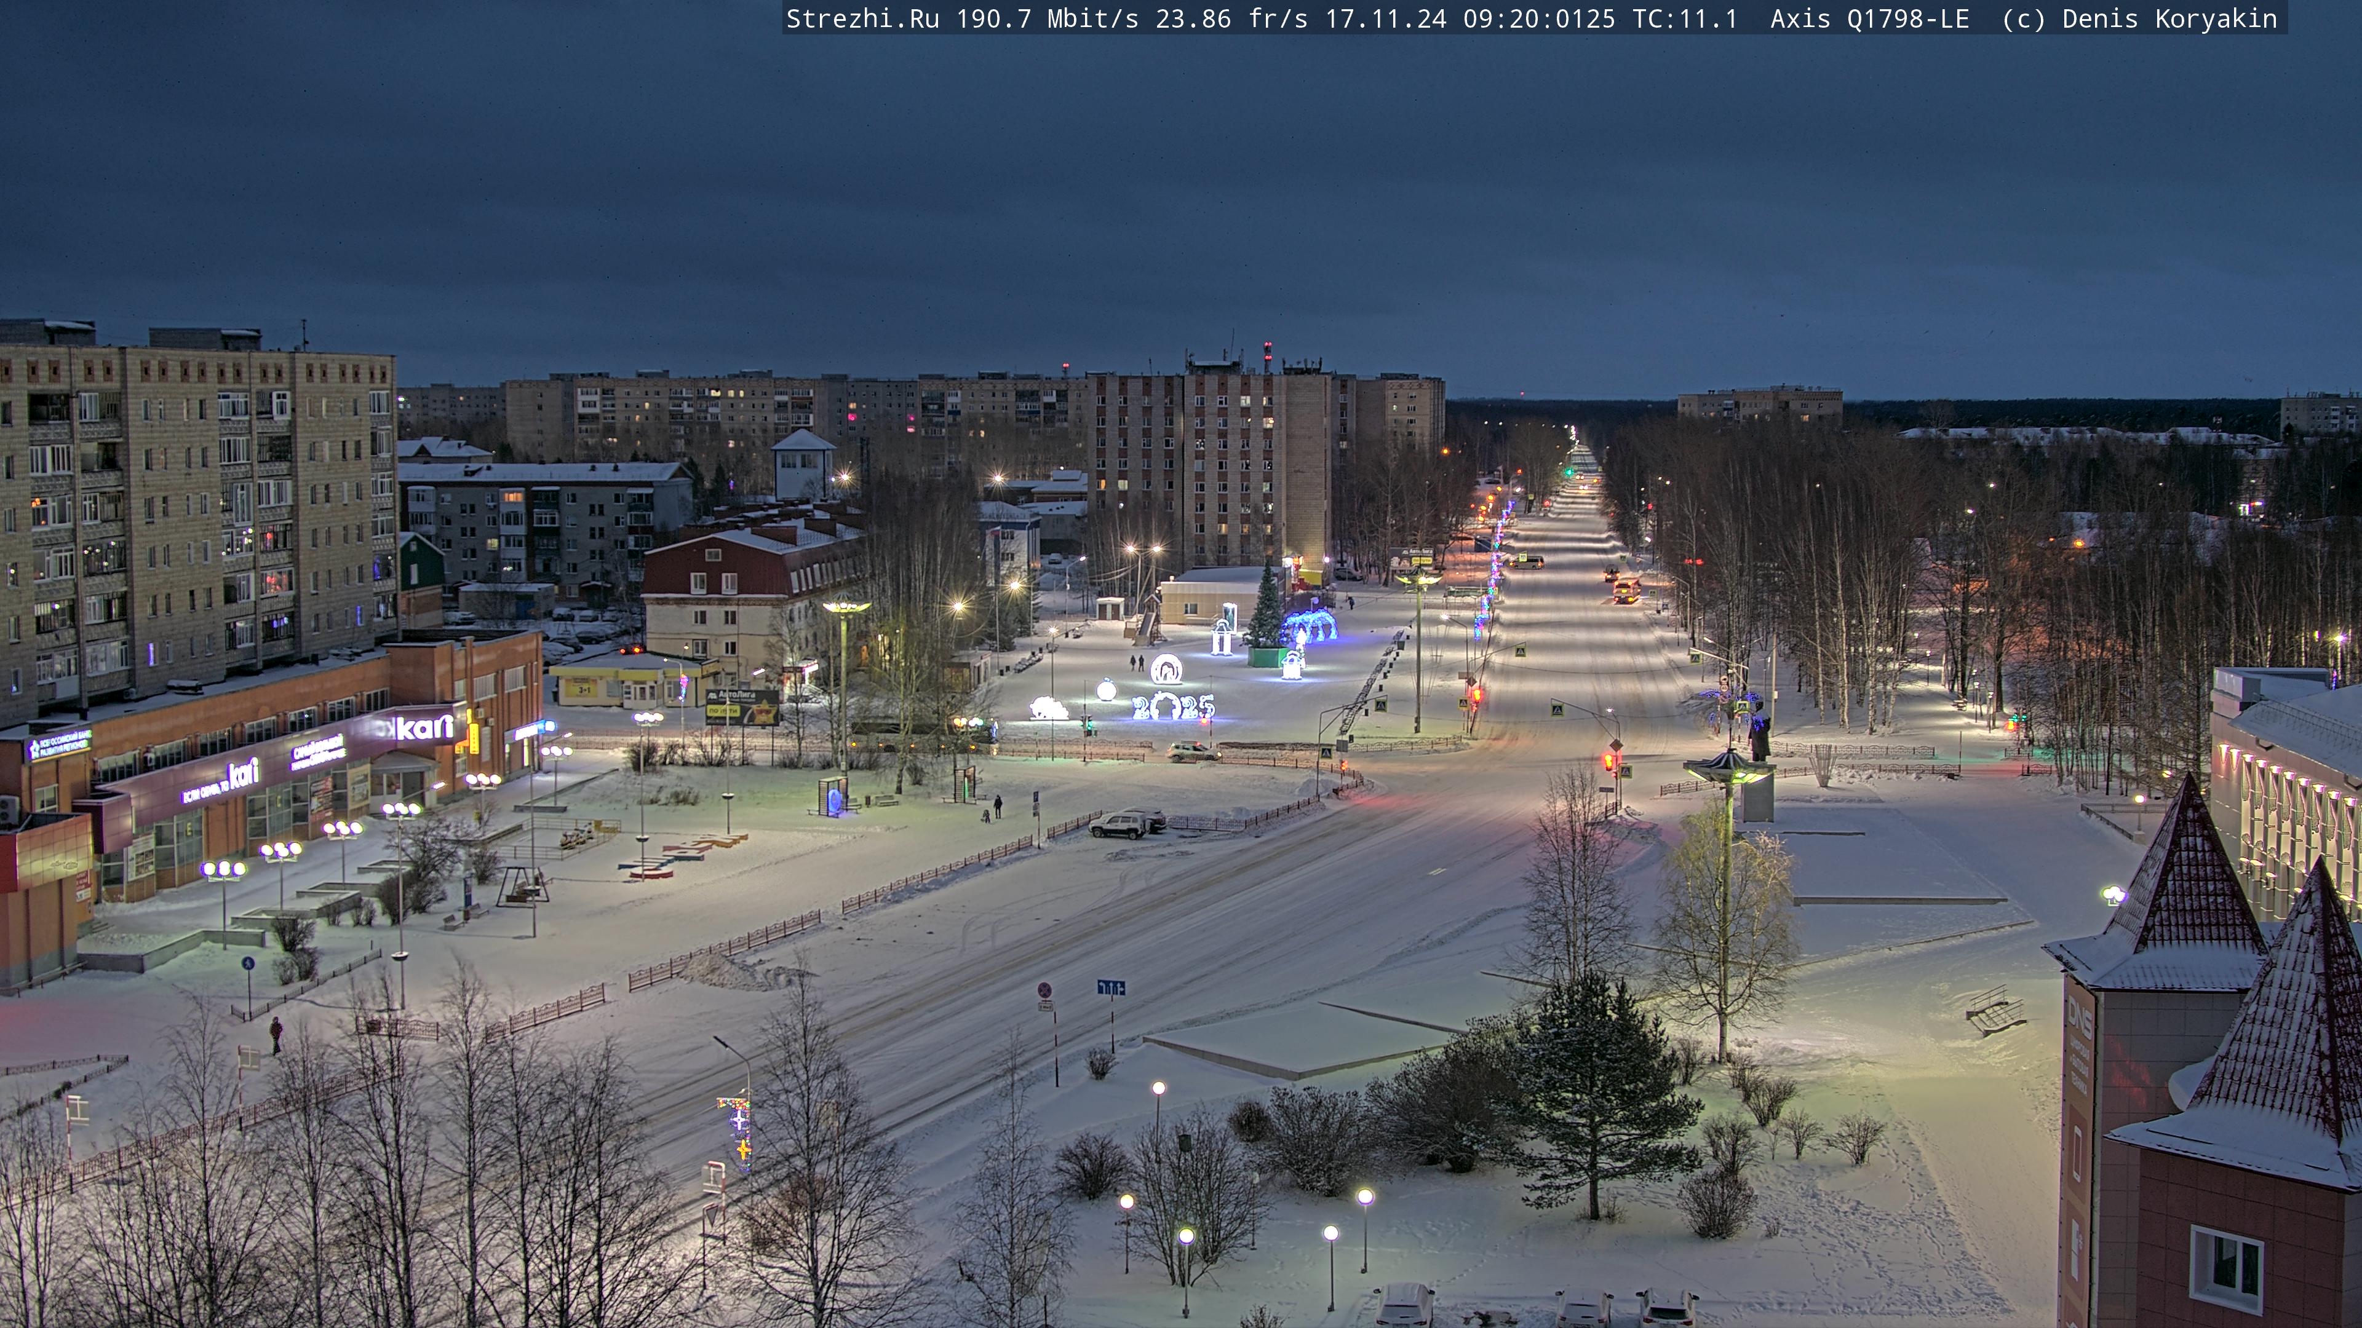Select the date "17.11.24" in the overlay
2362x1328 pixels.
[x=1385, y=19]
